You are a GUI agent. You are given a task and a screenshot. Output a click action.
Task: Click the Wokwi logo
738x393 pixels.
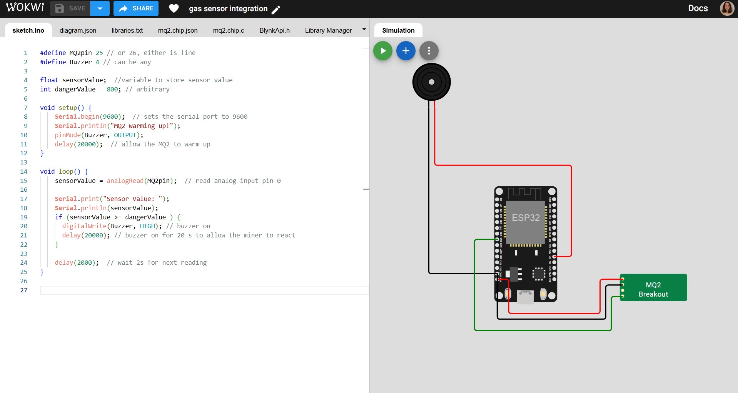[25, 8]
